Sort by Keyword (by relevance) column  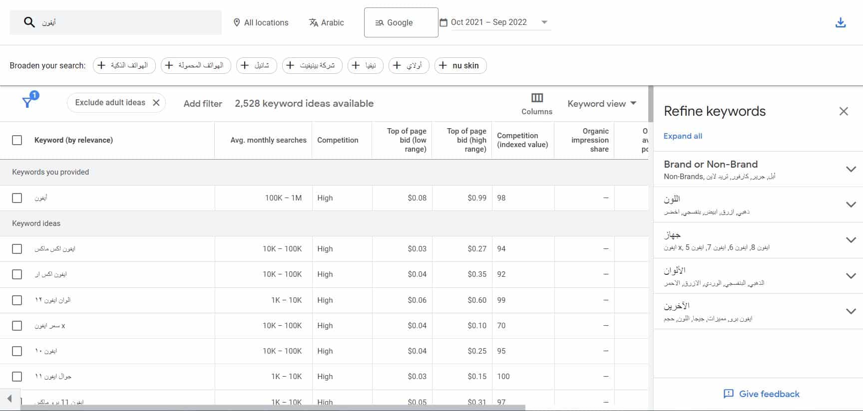pos(73,140)
